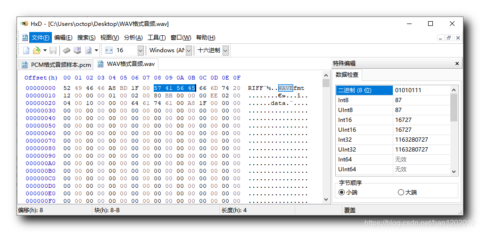This screenshot has height=232, width=480.
Task: Open the Windows (ANSI) charset dropdown
Action: coord(189,50)
